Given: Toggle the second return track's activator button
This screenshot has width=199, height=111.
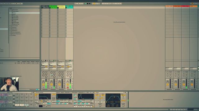Looking at the screenshot, I should tap(176, 84).
